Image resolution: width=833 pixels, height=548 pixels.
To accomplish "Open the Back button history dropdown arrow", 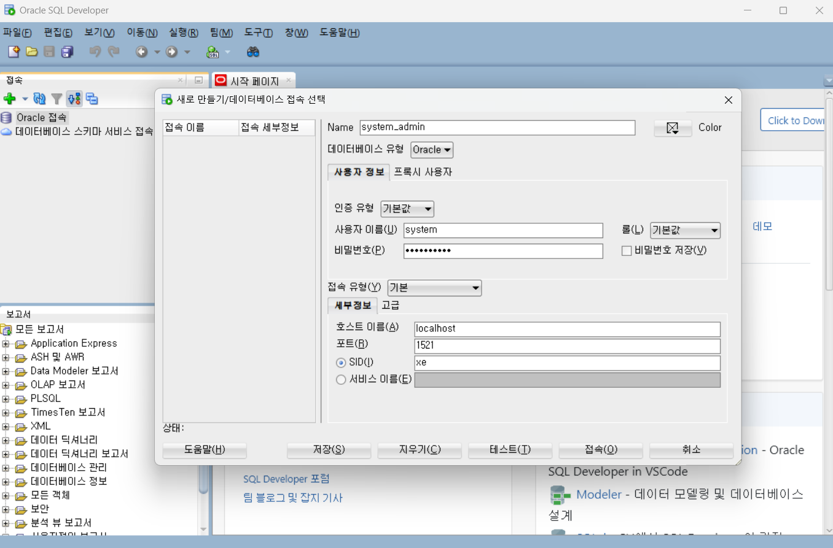I will pos(157,52).
